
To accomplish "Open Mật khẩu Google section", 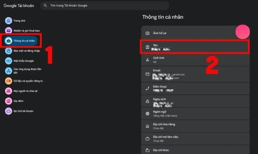I will click(24, 61).
